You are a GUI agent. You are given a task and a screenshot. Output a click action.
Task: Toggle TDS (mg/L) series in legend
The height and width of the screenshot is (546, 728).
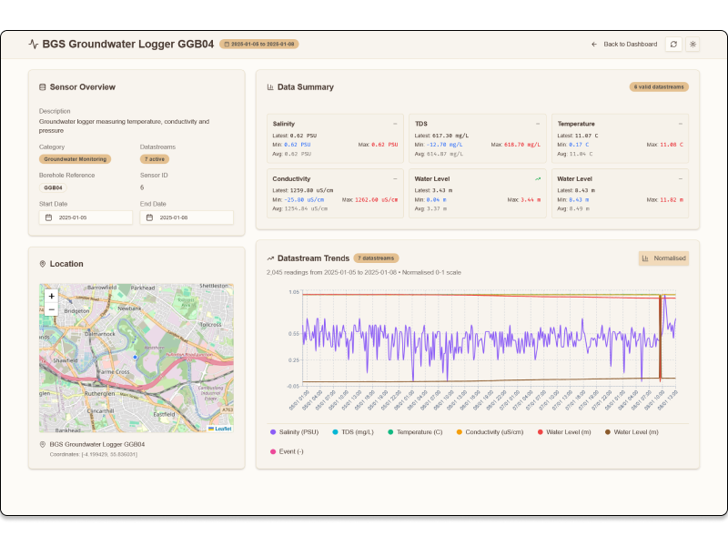[353, 431]
